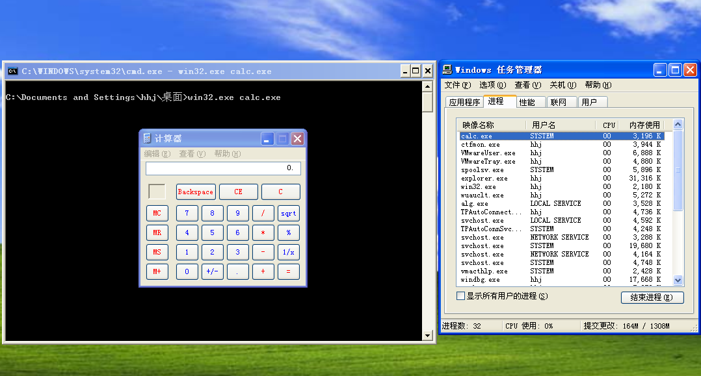Click the Task Manager title bar icon
This screenshot has width=701, height=376.
pos(447,69)
